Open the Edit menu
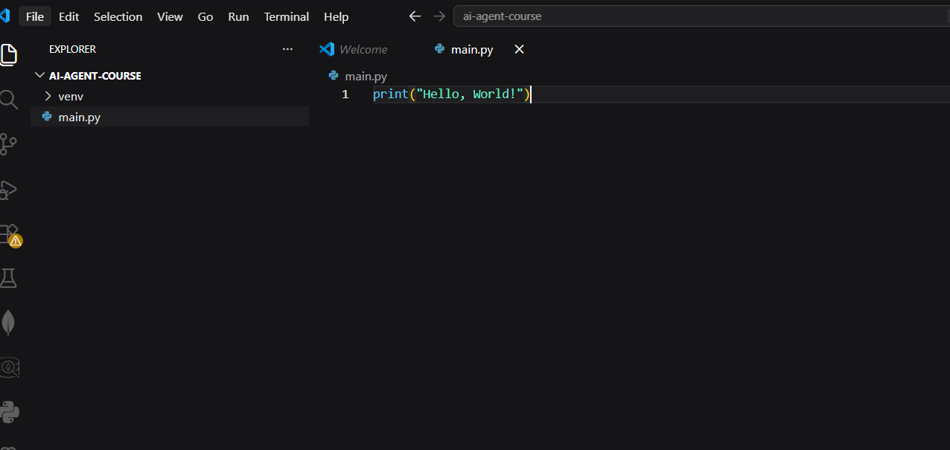950x450 pixels. point(69,16)
